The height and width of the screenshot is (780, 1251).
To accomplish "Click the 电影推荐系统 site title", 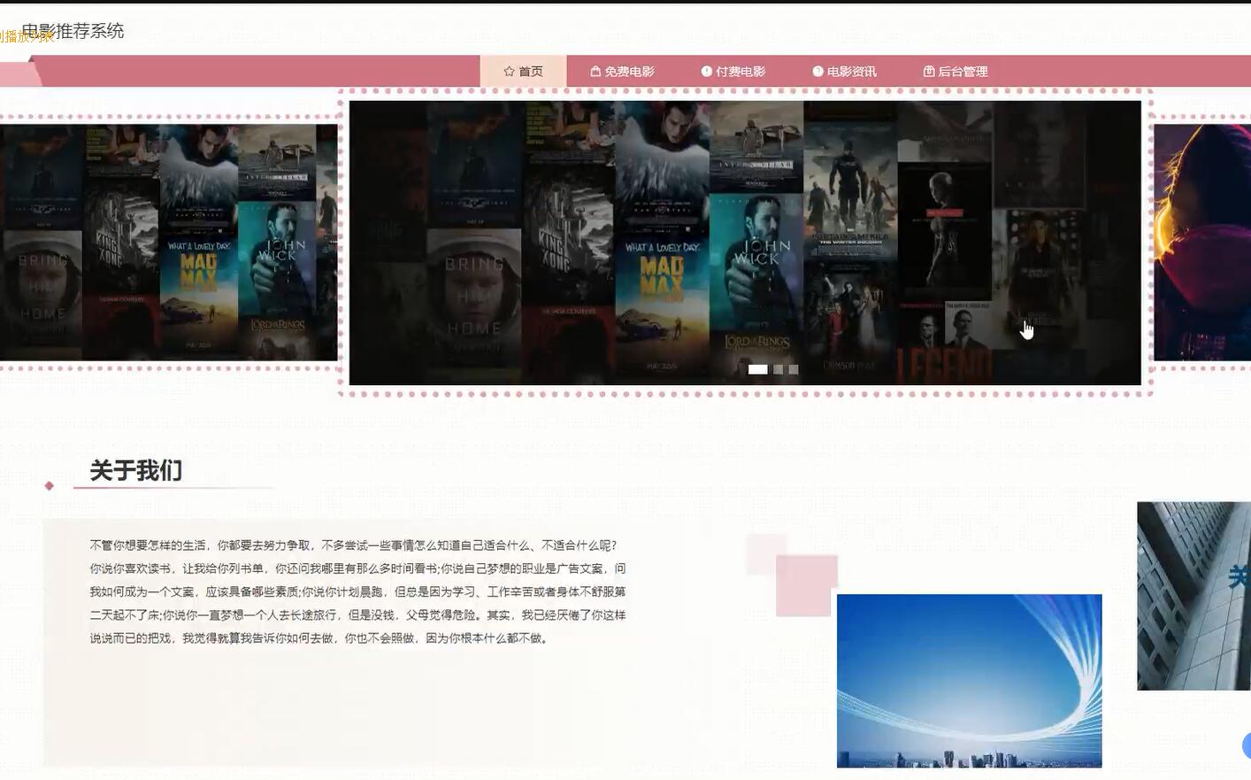I will (x=73, y=31).
